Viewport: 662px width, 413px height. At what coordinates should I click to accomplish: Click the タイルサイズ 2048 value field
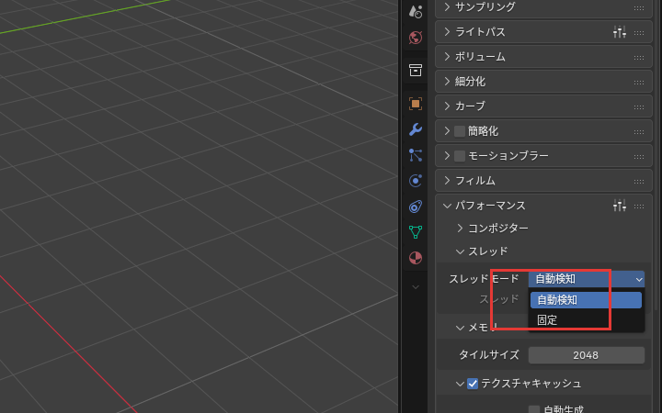(x=587, y=355)
